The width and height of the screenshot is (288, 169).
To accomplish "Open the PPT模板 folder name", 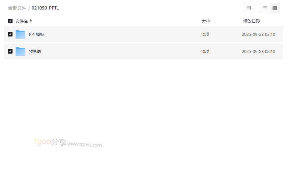I will (37, 34).
